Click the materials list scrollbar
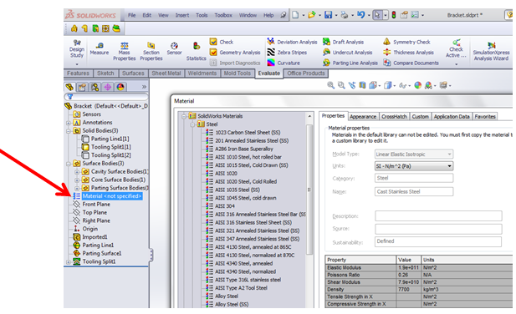Screen dimensions: 516x314 click(x=309, y=190)
